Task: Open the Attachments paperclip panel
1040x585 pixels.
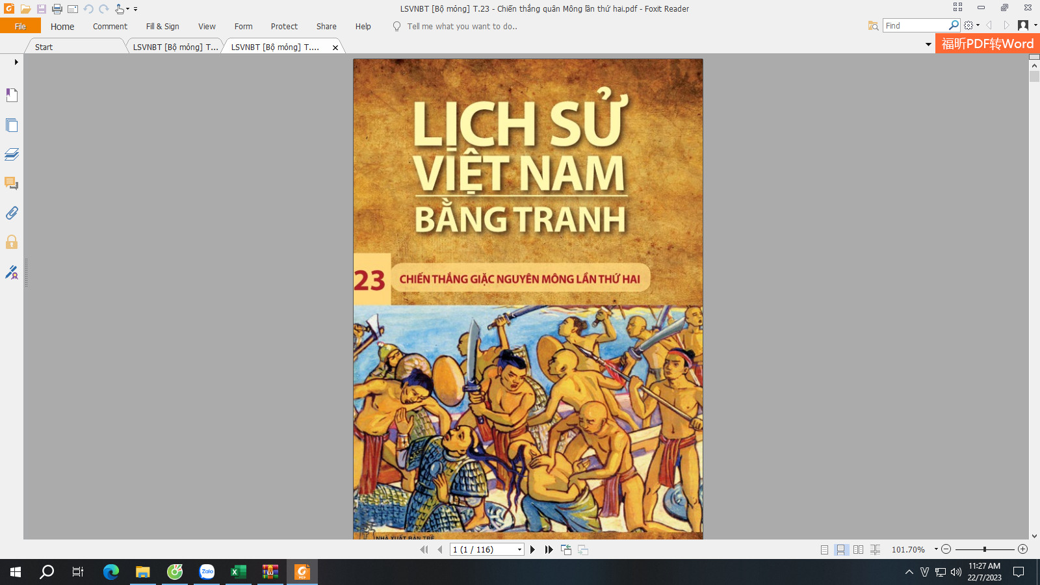Action: pyautogui.click(x=12, y=213)
